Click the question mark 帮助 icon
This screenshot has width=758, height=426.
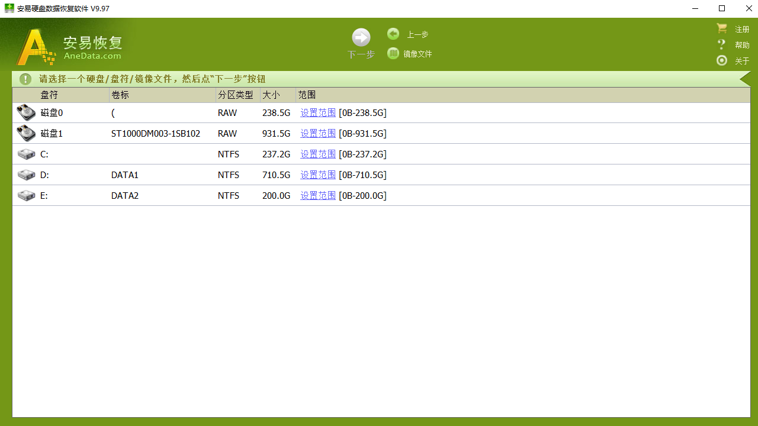pyautogui.click(x=721, y=44)
